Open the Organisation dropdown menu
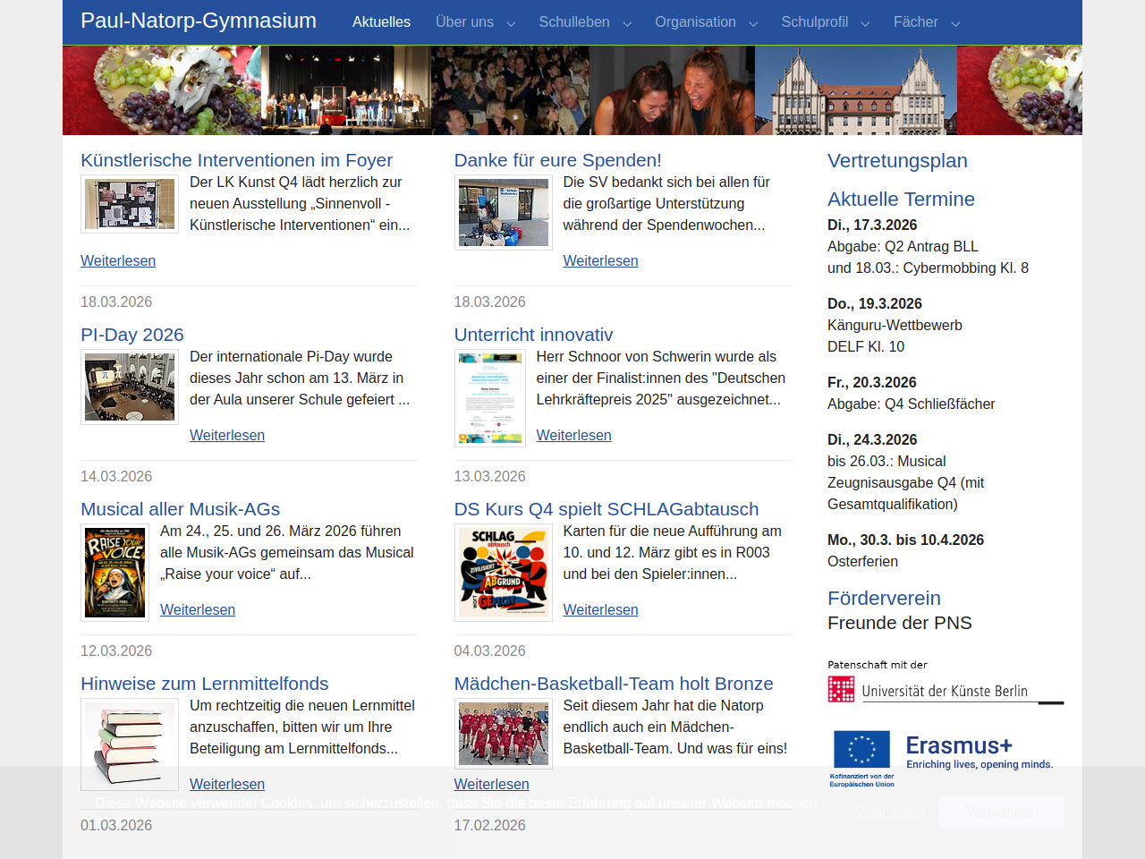The width and height of the screenshot is (1145, 859). pos(706,22)
